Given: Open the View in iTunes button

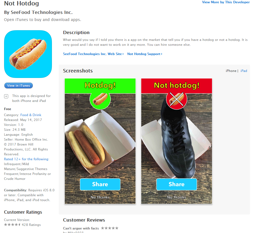Looking at the screenshot, I should tap(19, 86).
